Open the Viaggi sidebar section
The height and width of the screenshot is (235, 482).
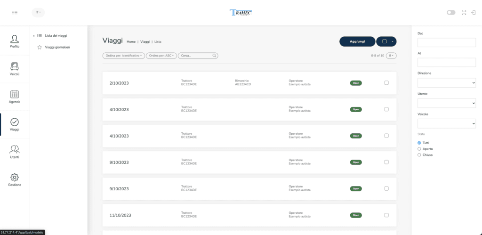tap(15, 125)
